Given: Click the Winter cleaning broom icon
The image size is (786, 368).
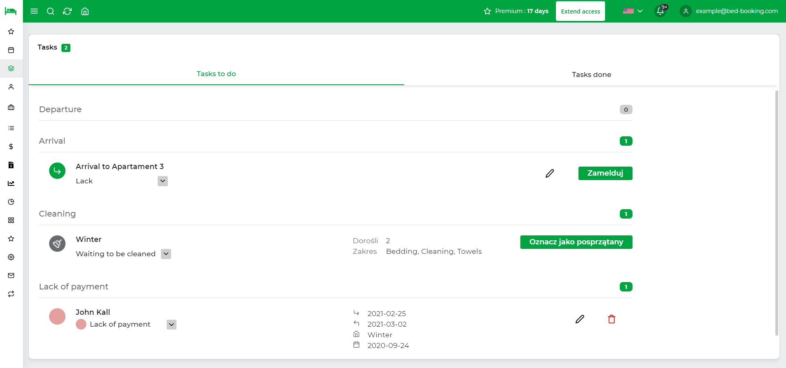Looking at the screenshot, I should coord(57,244).
